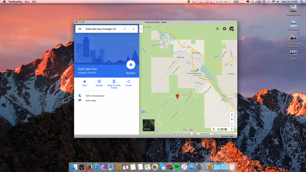Search nearby places

[x=99, y=83]
